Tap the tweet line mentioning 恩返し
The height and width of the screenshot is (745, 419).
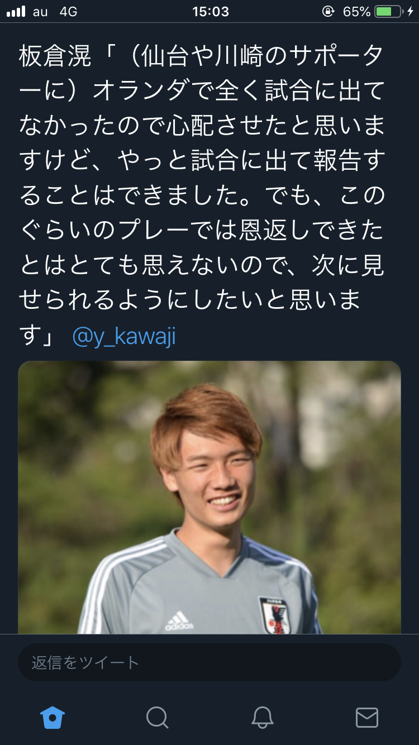(202, 231)
